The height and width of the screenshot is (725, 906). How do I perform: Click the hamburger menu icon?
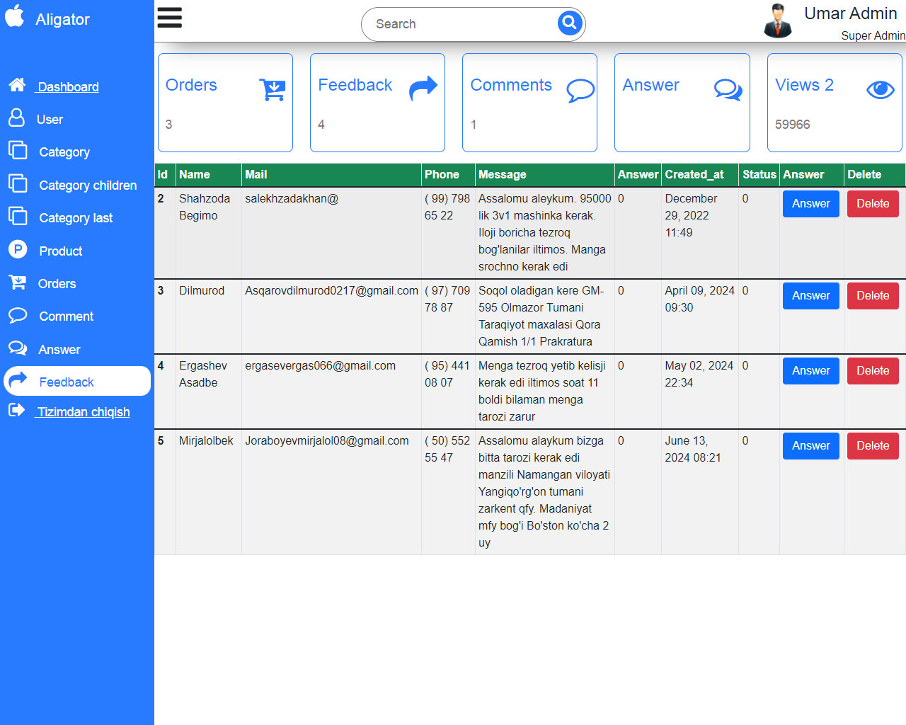click(x=169, y=18)
